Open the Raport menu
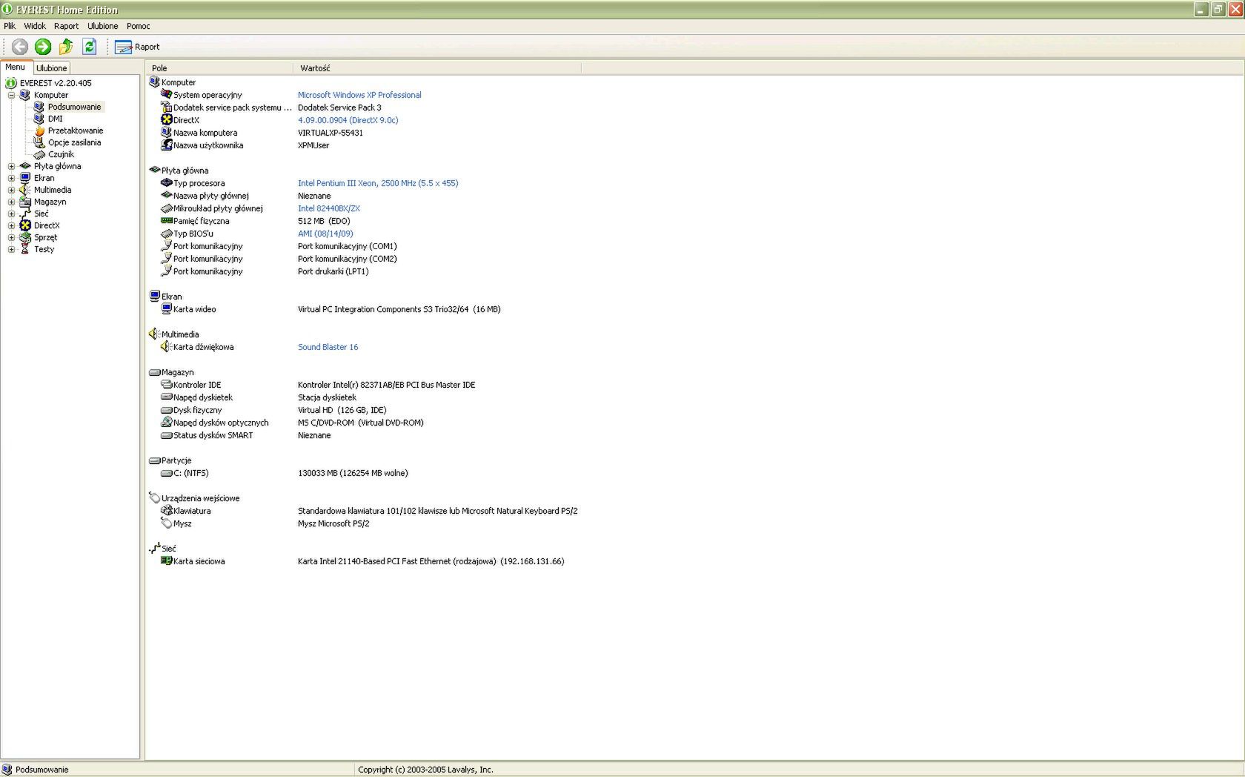This screenshot has width=1245, height=777. 66,26
